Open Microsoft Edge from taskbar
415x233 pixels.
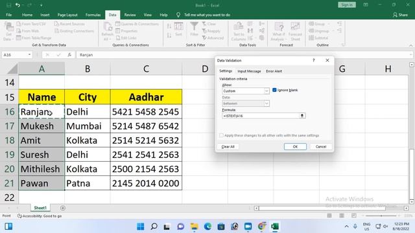pyautogui.click(x=207, y=227)
